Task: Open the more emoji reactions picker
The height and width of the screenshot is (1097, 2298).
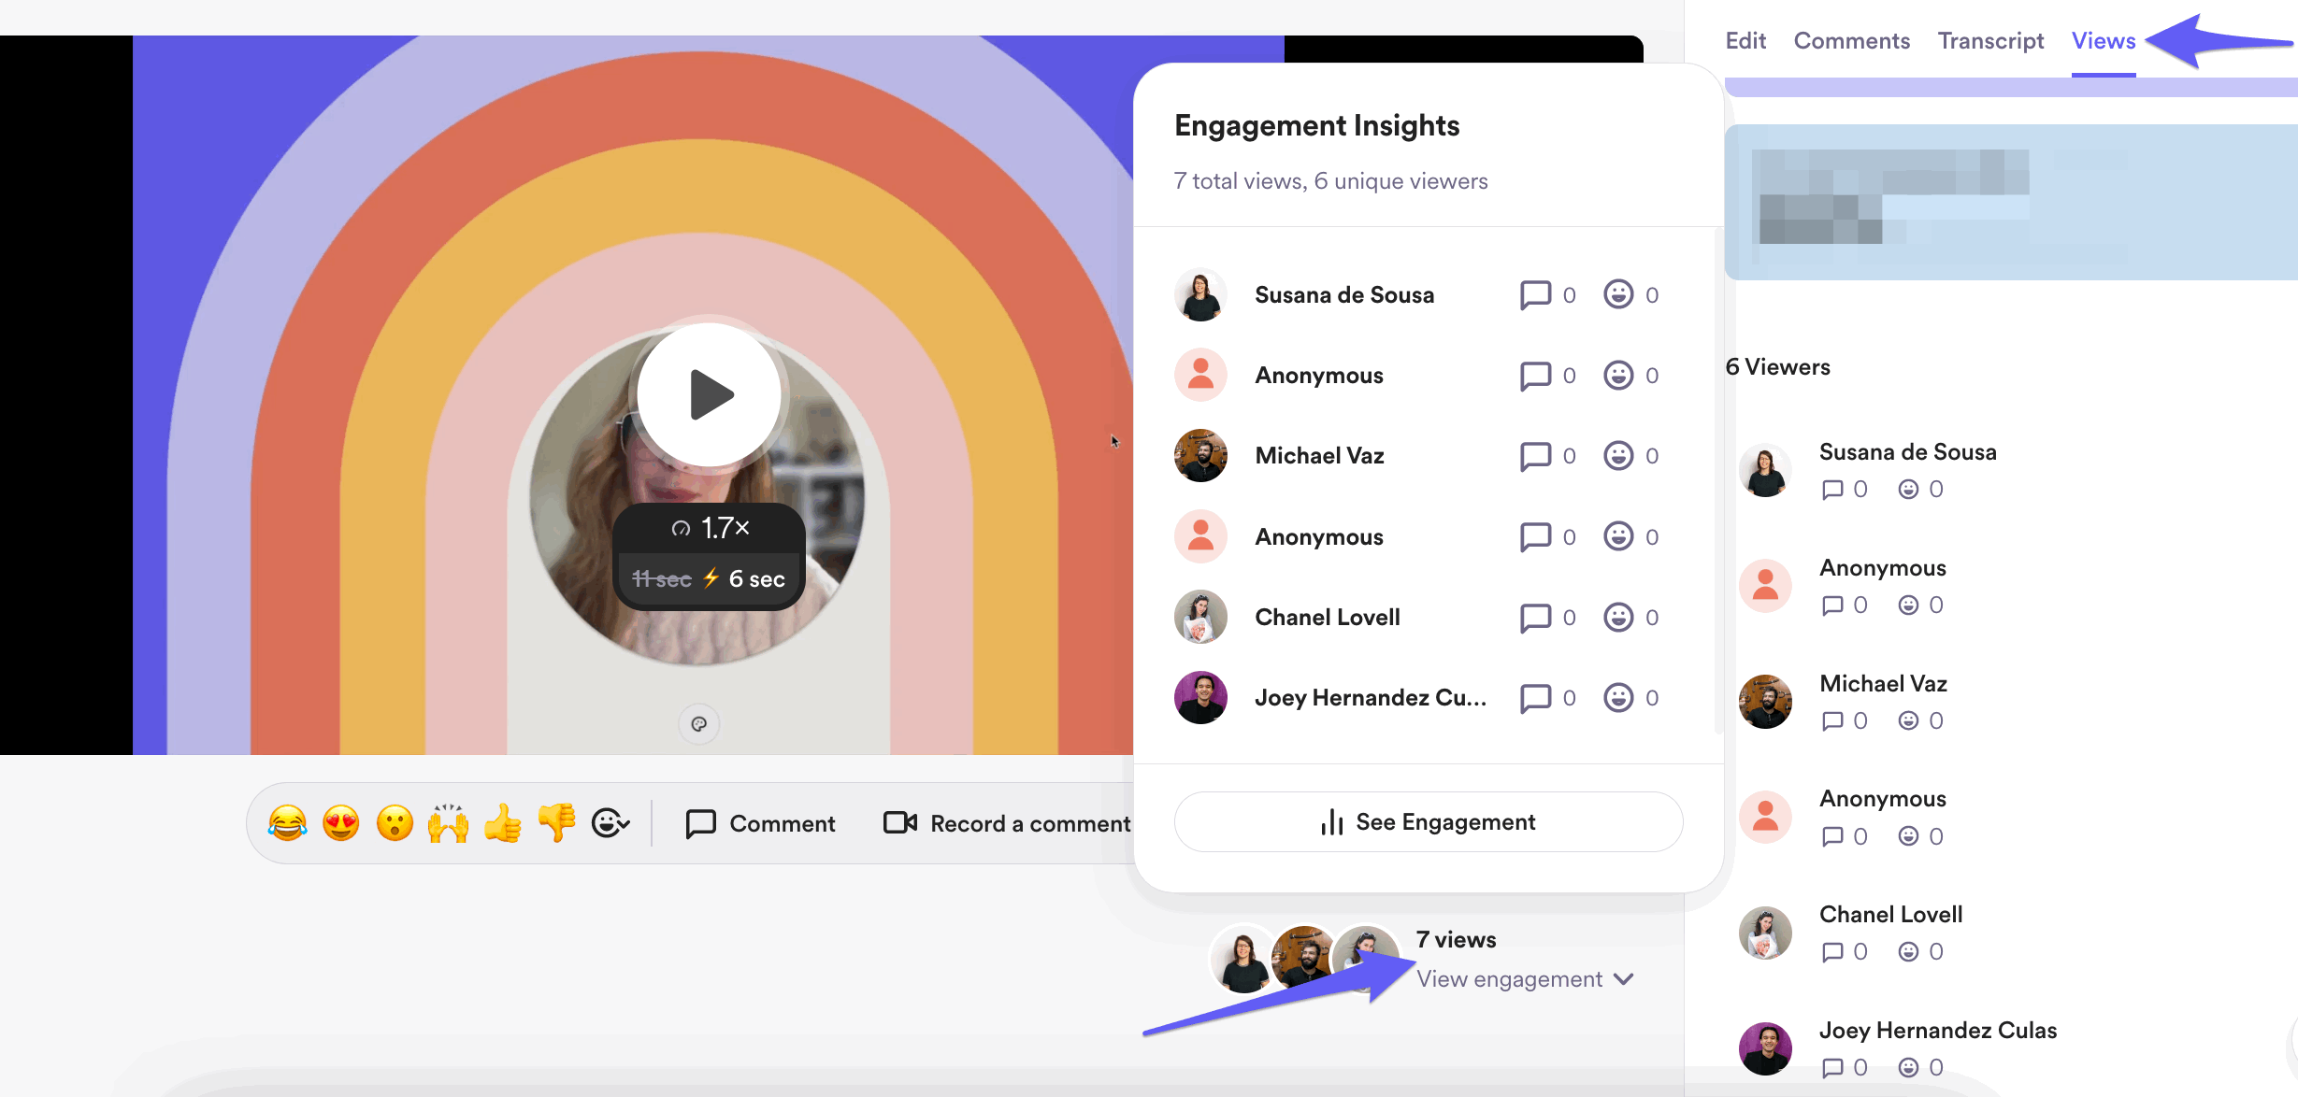Action: tap(610, 823)
